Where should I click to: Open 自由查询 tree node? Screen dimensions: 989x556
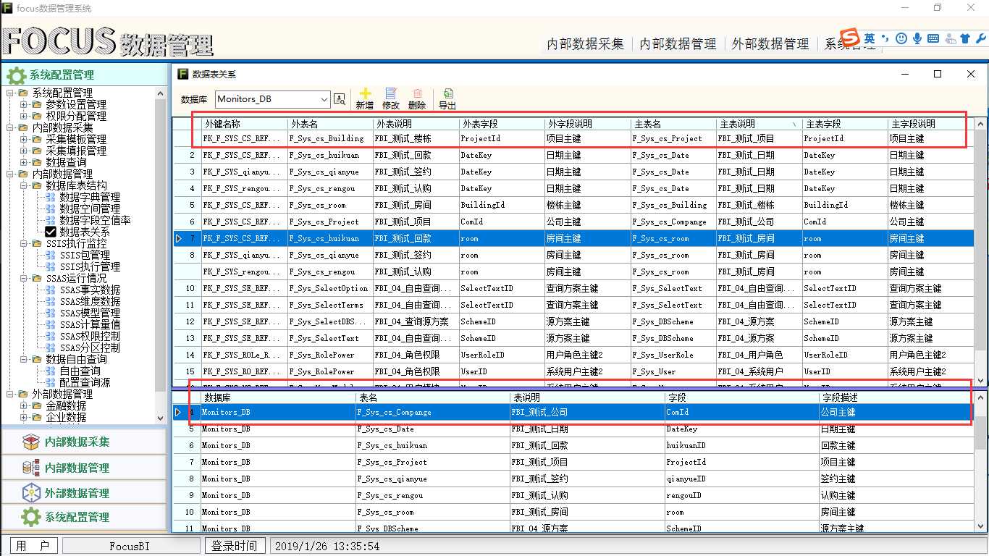[x=80, y=371]
